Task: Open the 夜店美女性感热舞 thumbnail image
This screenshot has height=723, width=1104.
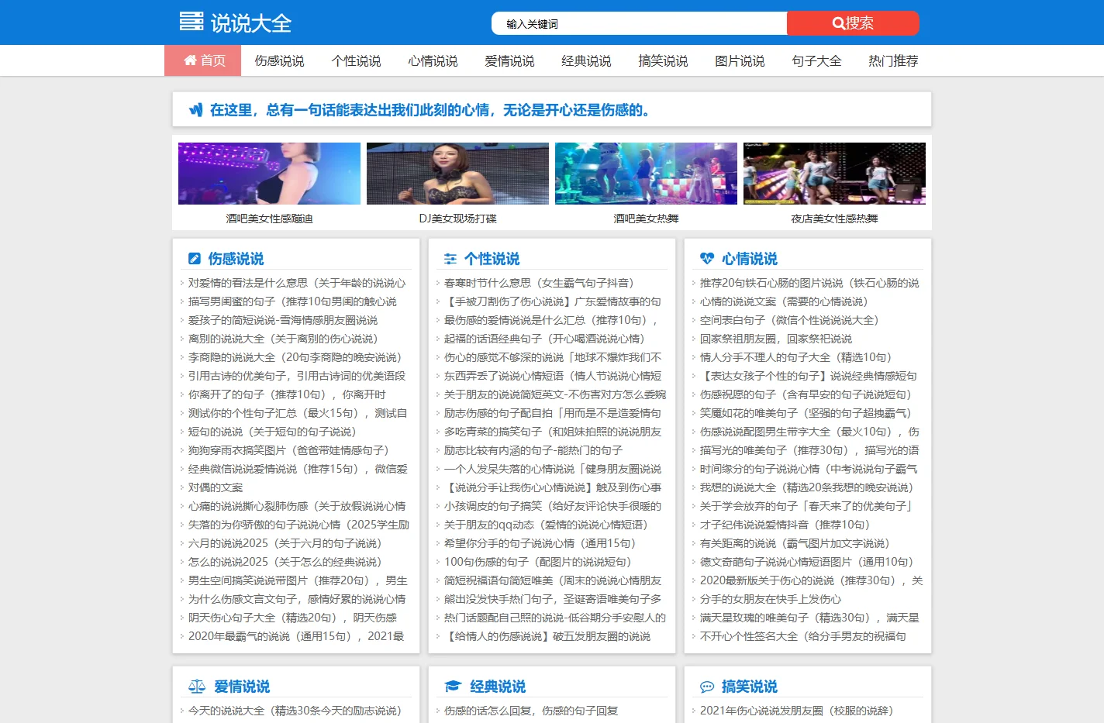Action: point(835,174)
